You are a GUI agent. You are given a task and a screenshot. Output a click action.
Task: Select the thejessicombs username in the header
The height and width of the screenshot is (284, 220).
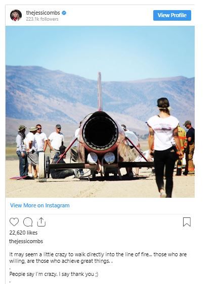43,13
